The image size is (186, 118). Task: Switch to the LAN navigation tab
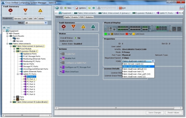pyautogui.click(x=24, y=19)
